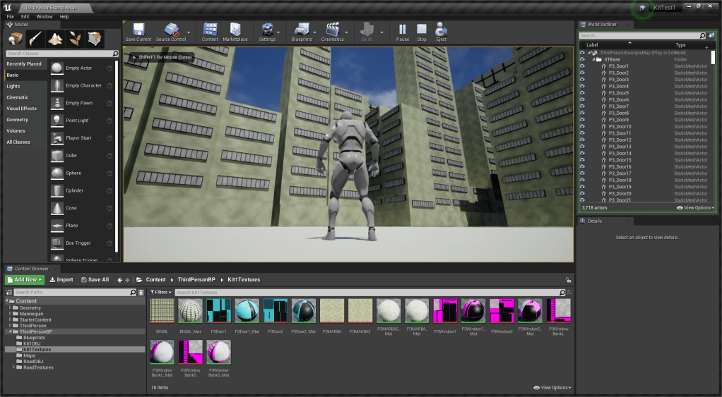Select the Lights category tab
722x397 pixels.
click(13, 86)
